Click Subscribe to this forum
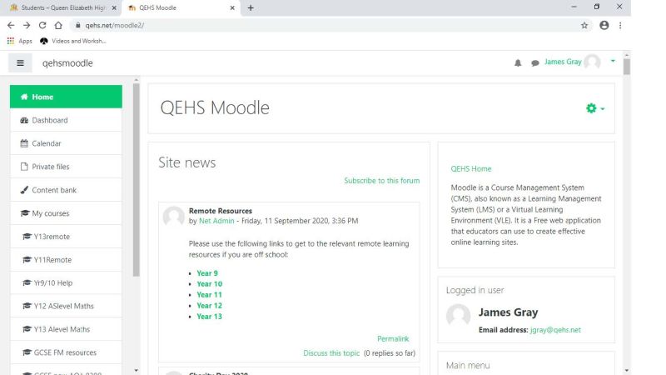Screen dimensions: 666x375 coord(382,181)
